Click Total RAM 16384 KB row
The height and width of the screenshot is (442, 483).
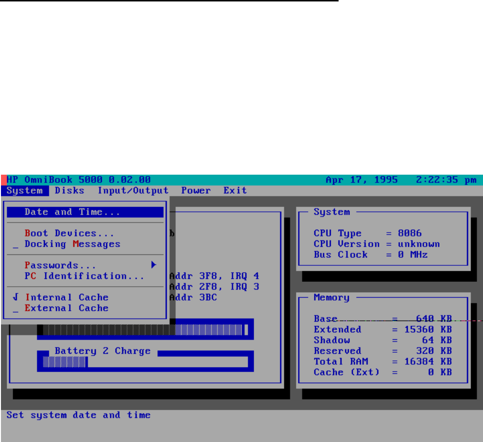point(383,362)
